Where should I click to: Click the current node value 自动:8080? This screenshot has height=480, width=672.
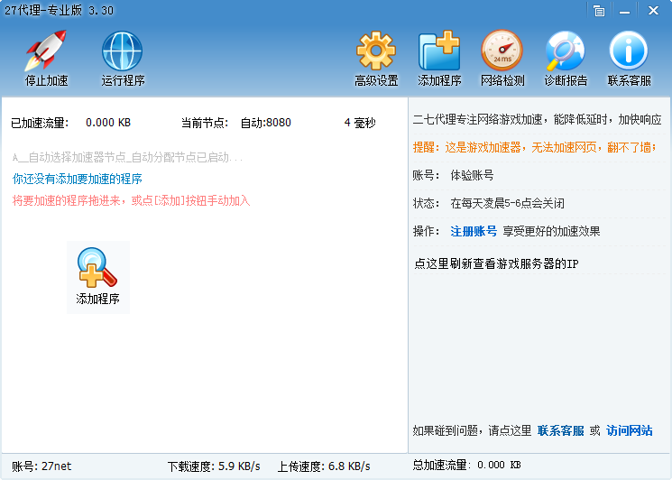265,123
